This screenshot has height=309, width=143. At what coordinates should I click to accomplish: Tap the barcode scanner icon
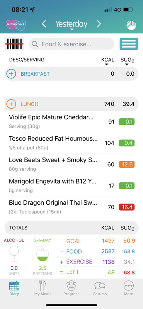click(x=14, y=44)
